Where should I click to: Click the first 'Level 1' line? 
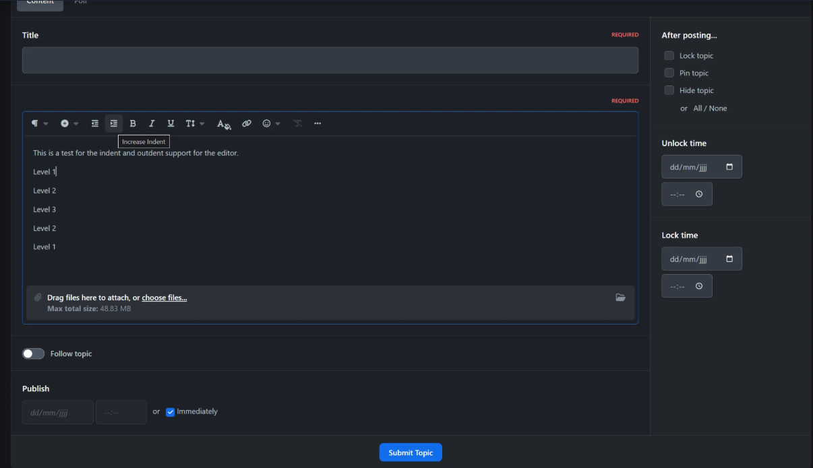click(44, 172)
